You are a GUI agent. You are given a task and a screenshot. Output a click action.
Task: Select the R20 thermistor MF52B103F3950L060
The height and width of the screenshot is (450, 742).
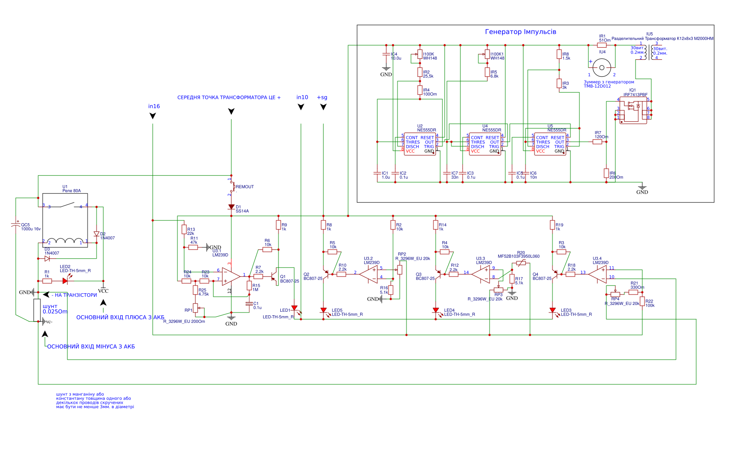(521, 263)
